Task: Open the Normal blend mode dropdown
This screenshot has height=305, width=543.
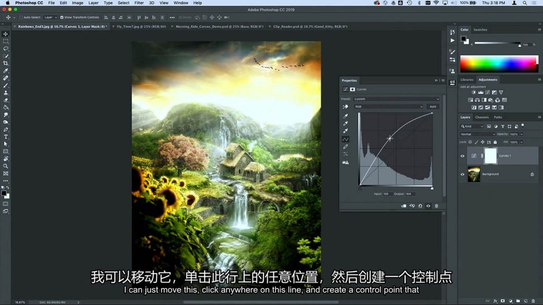Action: pyautogui.click(x=478, y=134)
